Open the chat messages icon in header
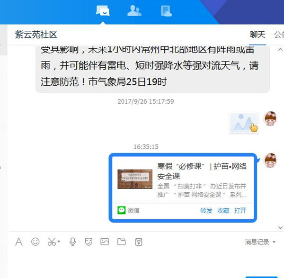The image size is (284, 278). [103, 10]
